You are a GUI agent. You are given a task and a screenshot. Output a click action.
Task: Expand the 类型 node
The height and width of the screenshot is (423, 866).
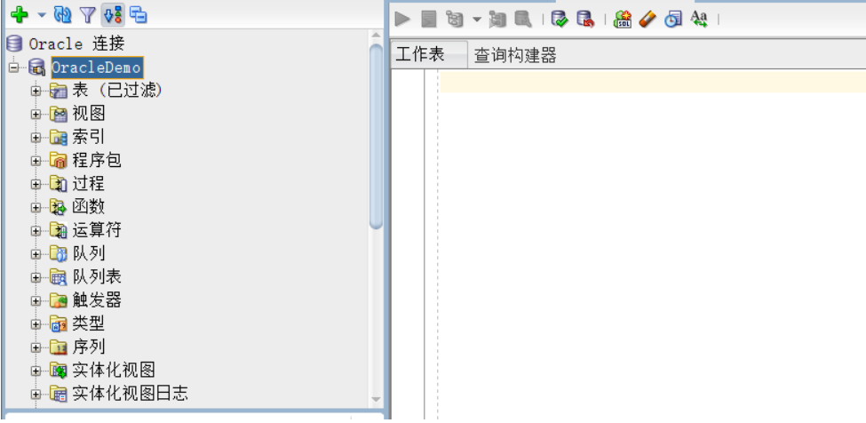(36, 324)
